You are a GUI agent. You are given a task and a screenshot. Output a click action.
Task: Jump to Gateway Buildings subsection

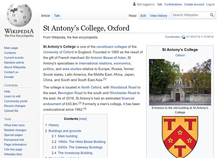coord(80,147)
